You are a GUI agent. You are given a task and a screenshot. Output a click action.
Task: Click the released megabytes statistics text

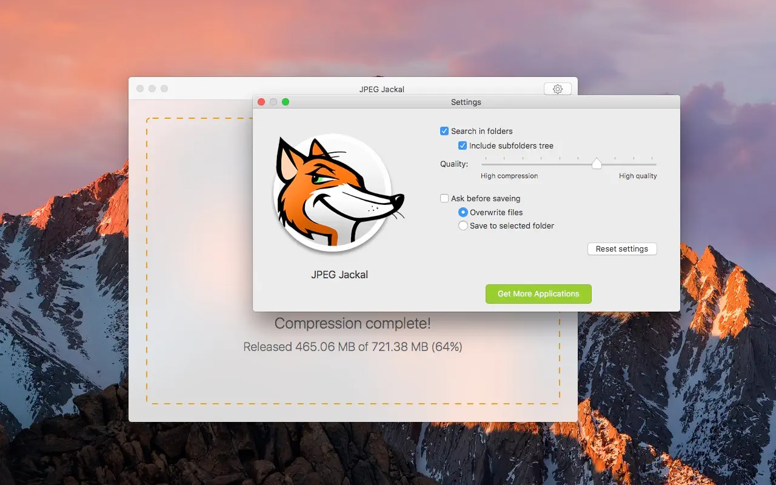point(352,346)
